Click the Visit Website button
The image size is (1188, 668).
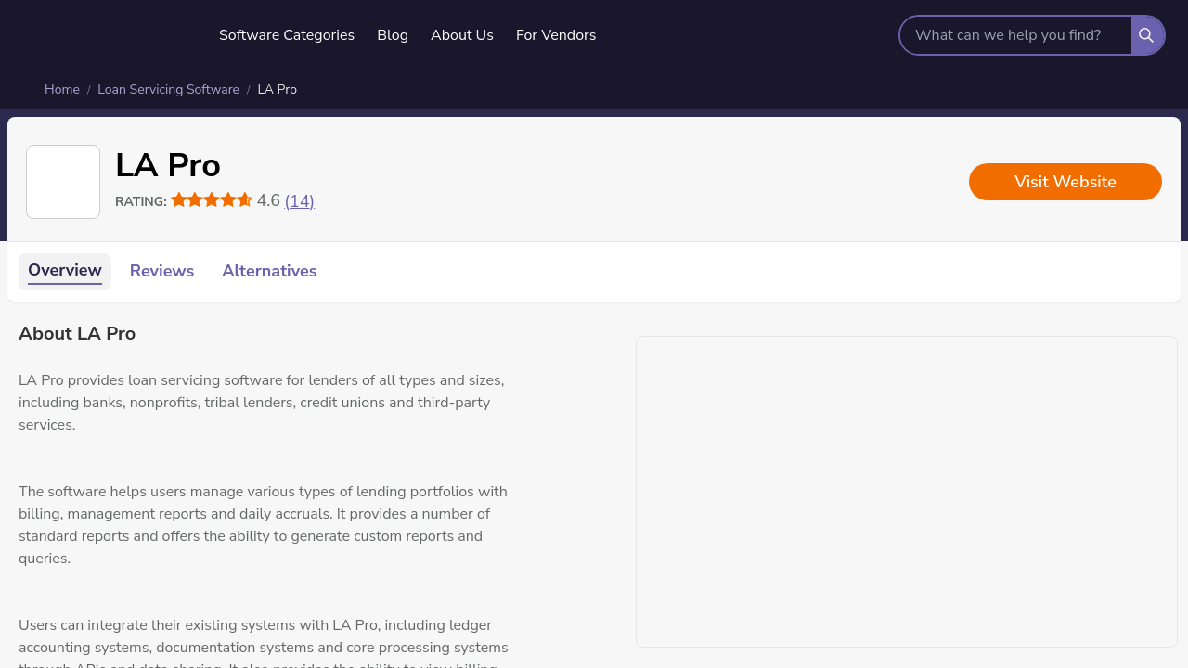[x=1065, y=182]
